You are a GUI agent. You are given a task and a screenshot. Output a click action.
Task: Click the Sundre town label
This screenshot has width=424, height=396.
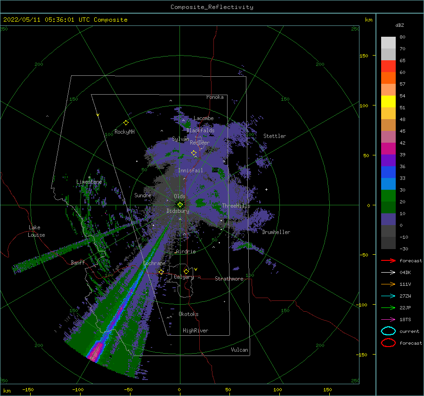tap(143, 195)
